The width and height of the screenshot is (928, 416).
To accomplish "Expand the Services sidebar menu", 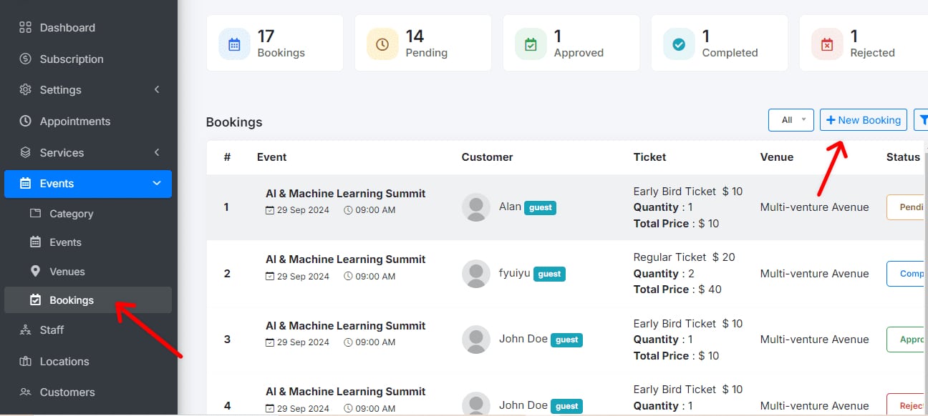I will (x=87, y=153).
